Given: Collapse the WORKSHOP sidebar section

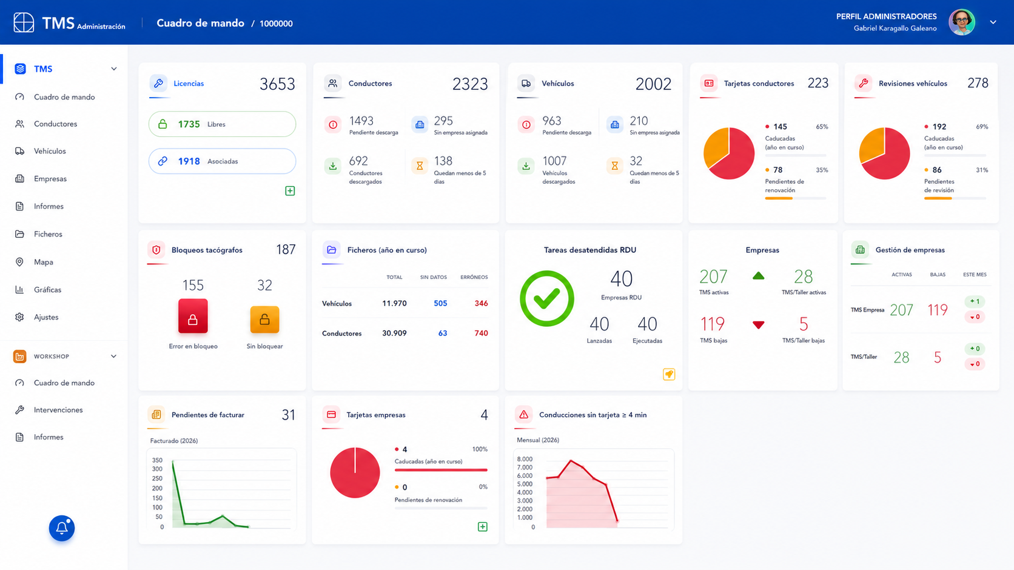Looking at the screenshot, I should [114, 357].
